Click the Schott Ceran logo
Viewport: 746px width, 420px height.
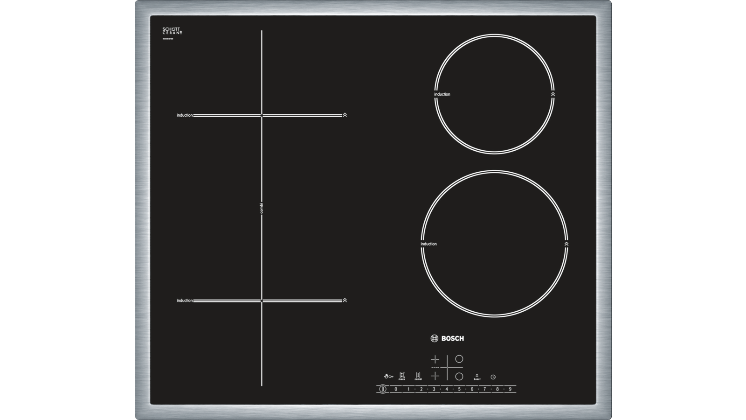point(172,31)
